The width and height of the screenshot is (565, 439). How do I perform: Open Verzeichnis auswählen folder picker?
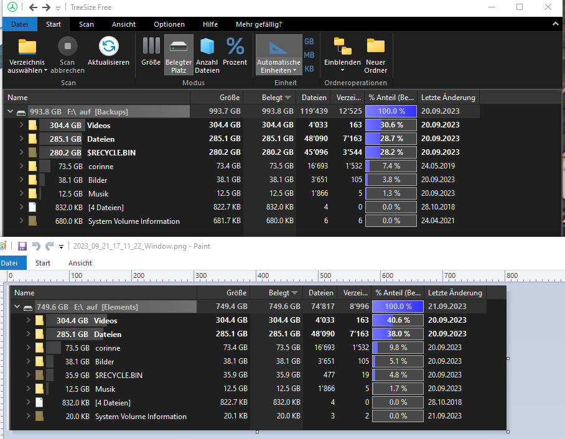coord(27,56)
